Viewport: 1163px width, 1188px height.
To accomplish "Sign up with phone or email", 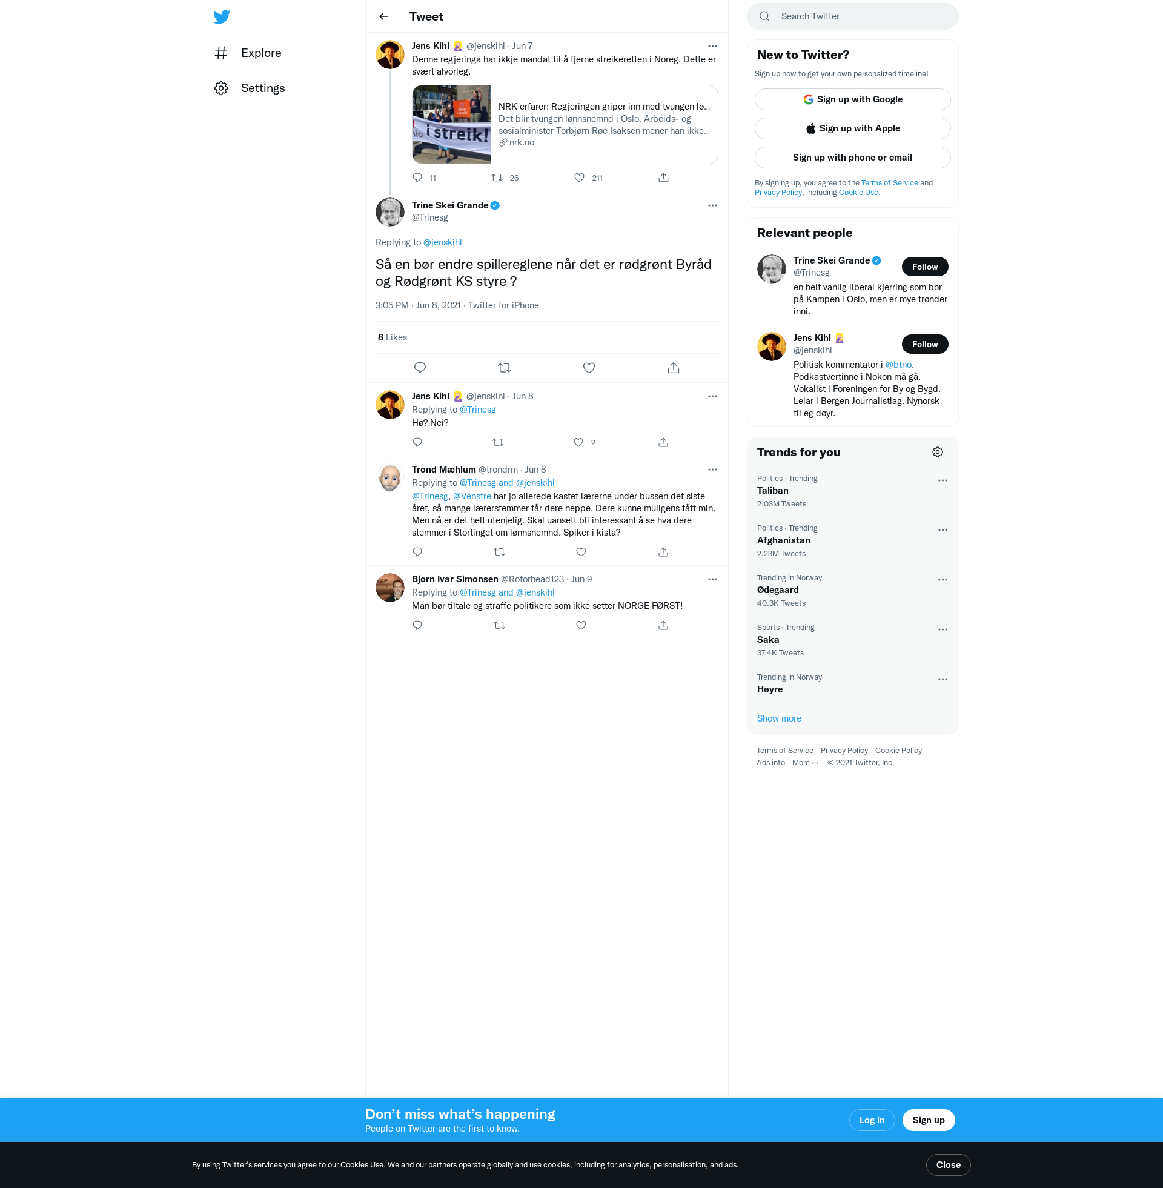I will tap(852, 158).
